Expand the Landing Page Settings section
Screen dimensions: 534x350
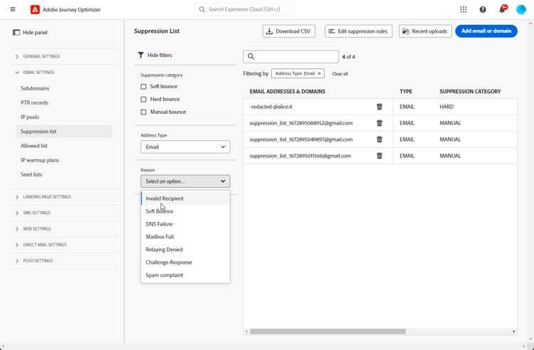[x=46, y=197]
